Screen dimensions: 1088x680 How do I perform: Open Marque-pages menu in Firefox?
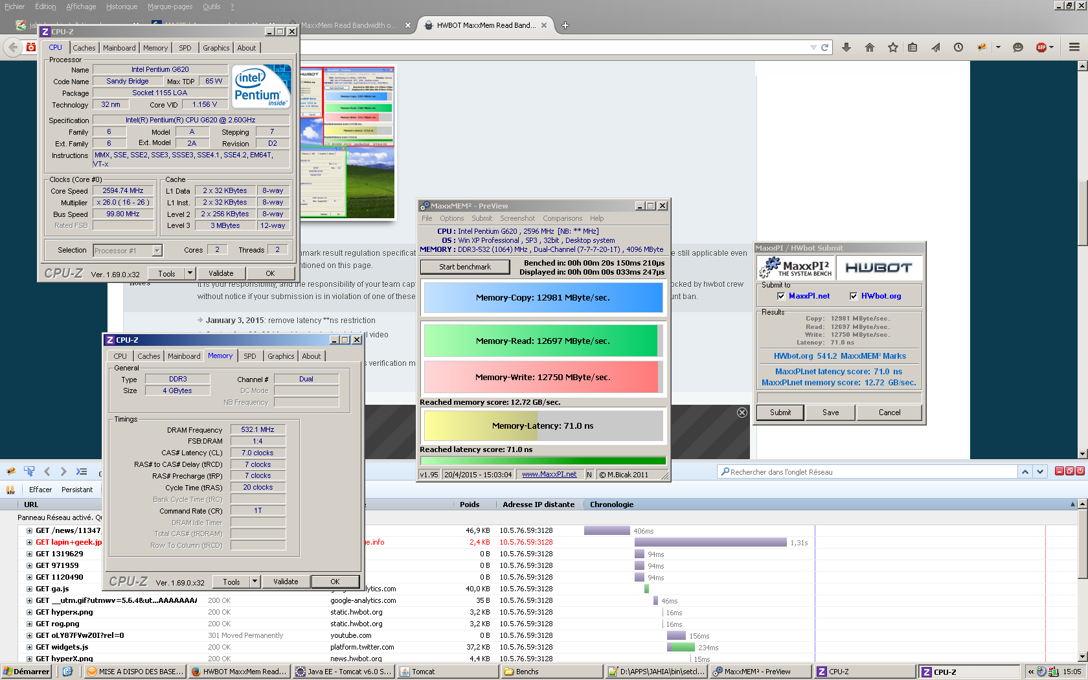(x=170, y=6)
